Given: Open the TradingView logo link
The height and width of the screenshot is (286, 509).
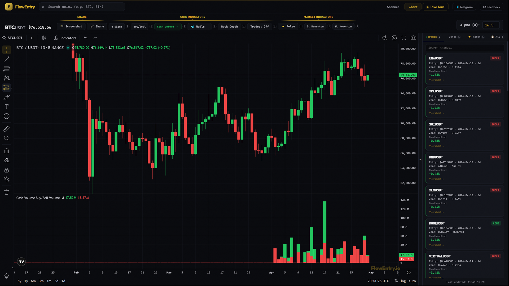Looking at the screenshot, I should coord(21,262).
